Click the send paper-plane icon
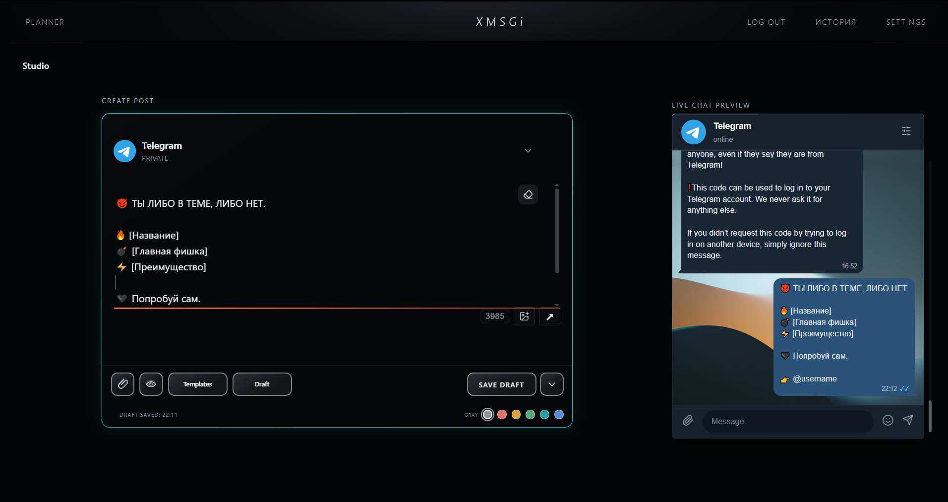The height and width of the screenshot is (502, 948). [908, 420]
